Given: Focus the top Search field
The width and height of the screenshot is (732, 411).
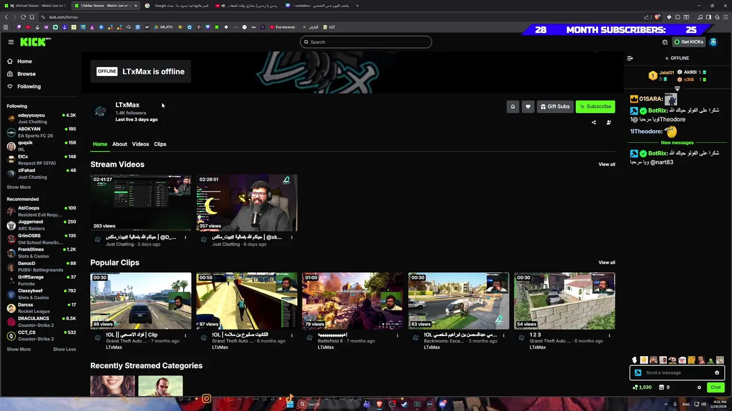Looking at the screenshot, I should (366, 42).
